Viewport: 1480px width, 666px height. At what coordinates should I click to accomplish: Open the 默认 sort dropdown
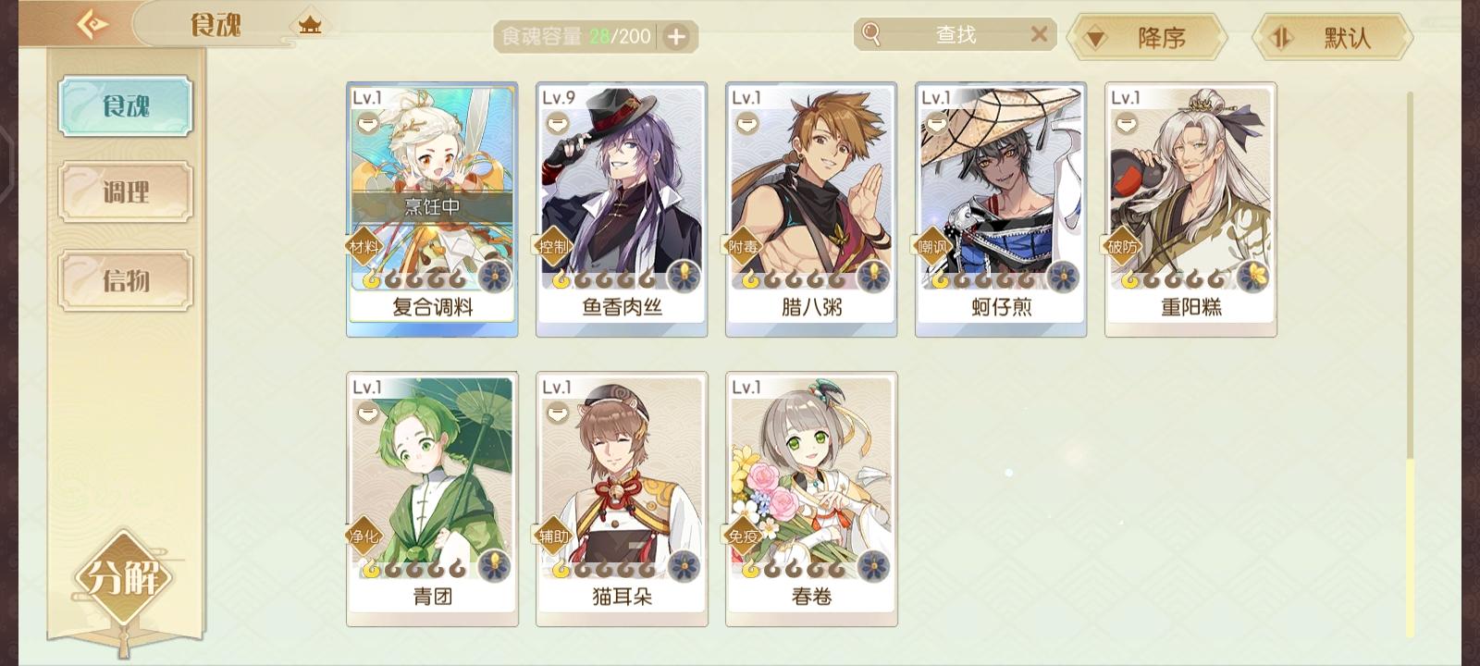click(x=1332, y=38)
